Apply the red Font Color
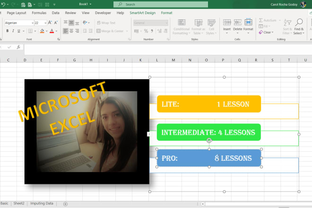Viewport: 312px width, 208px height. (52, 31)
